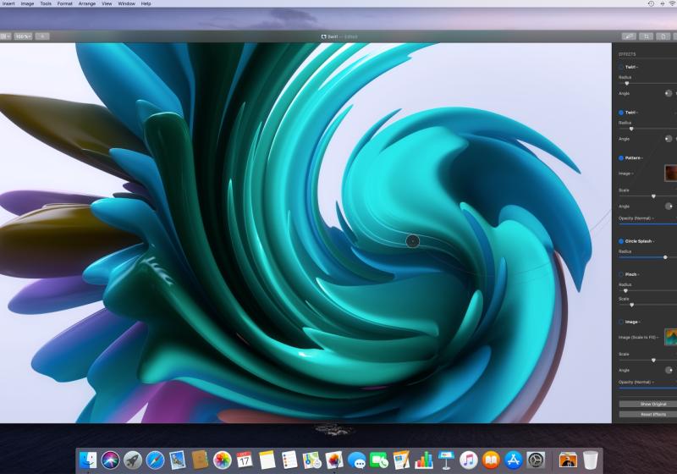Open the Image (Scale to Fill) dropdown

pos(639,337)
